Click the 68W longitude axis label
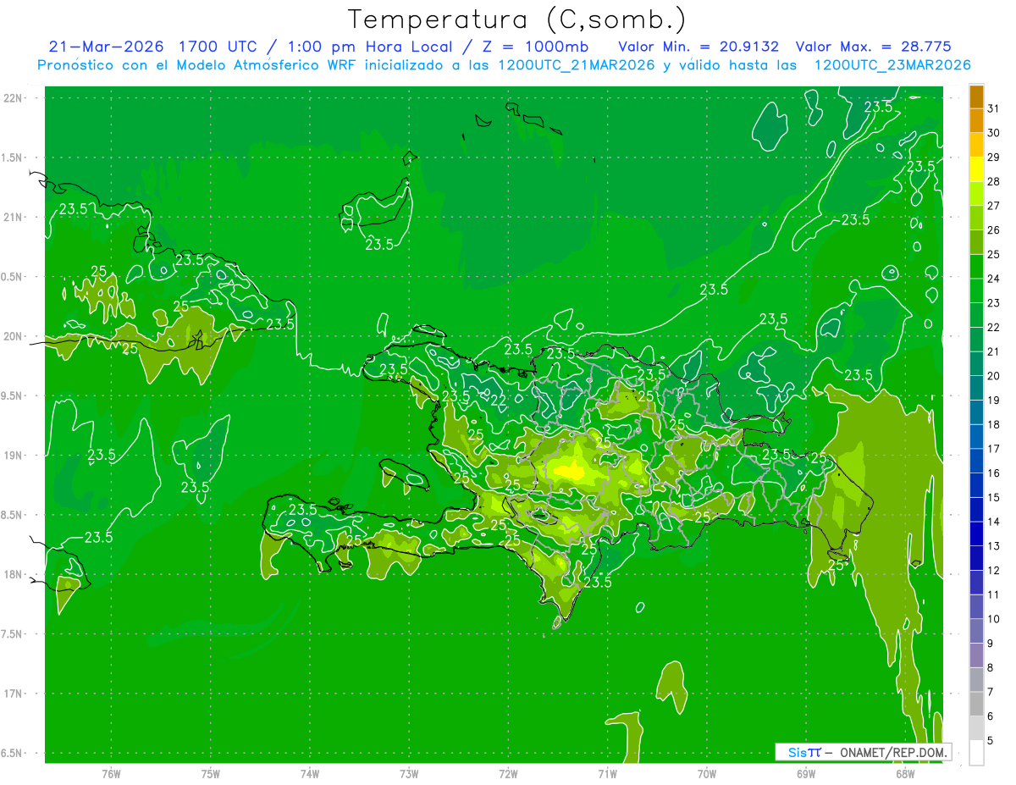1016x785 pixels. (x=905, y=772)
